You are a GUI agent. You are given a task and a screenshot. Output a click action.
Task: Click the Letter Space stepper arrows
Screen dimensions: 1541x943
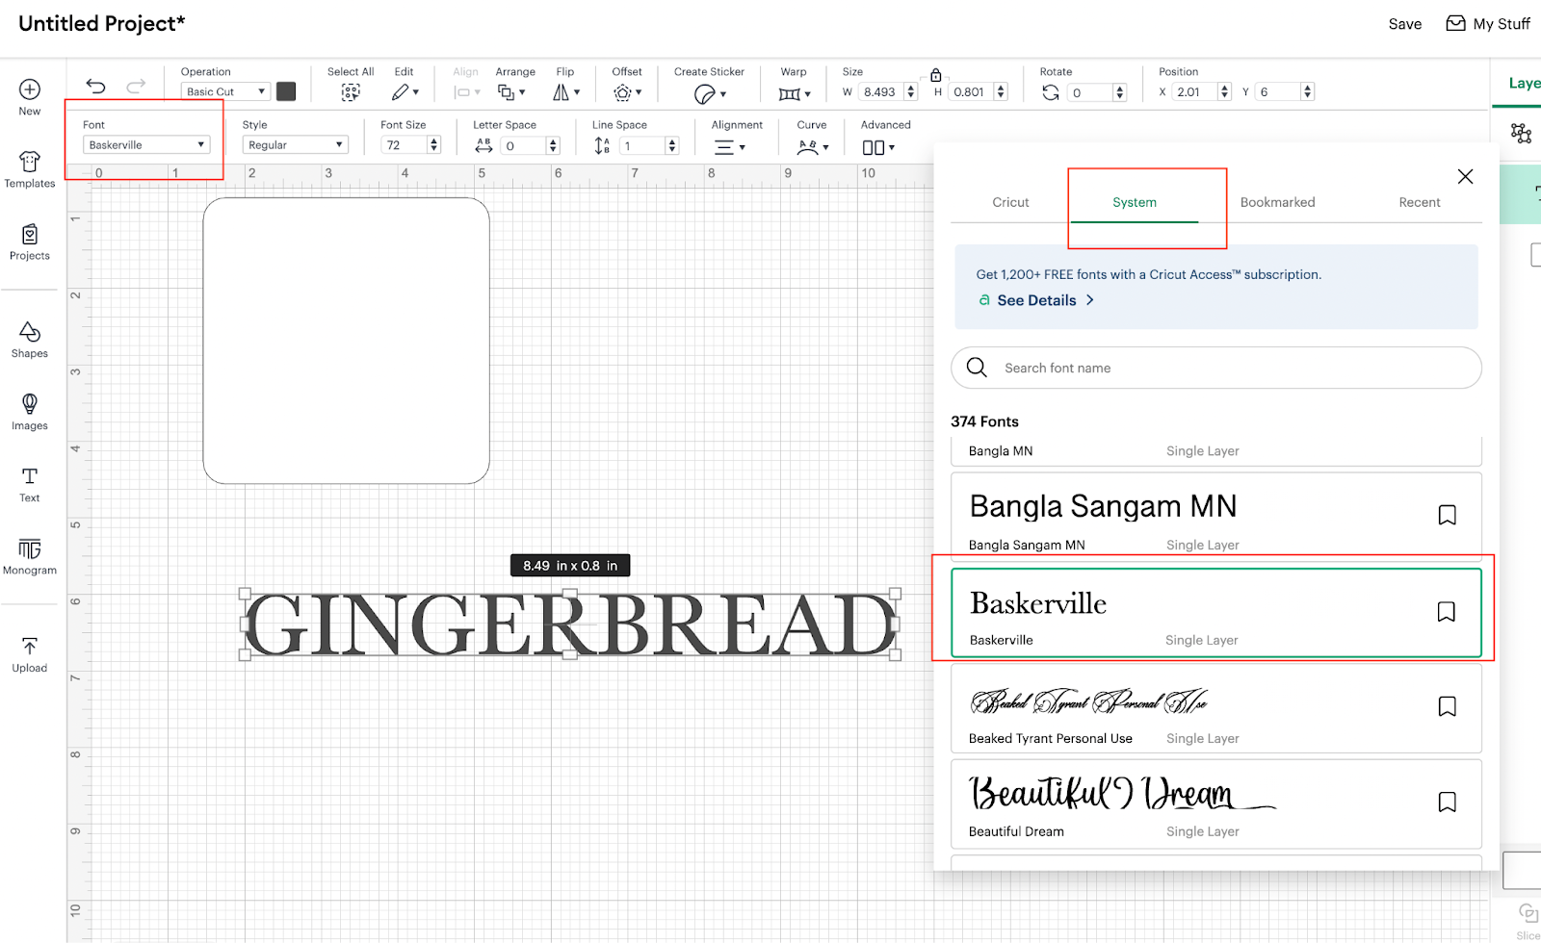click(553, 145)
